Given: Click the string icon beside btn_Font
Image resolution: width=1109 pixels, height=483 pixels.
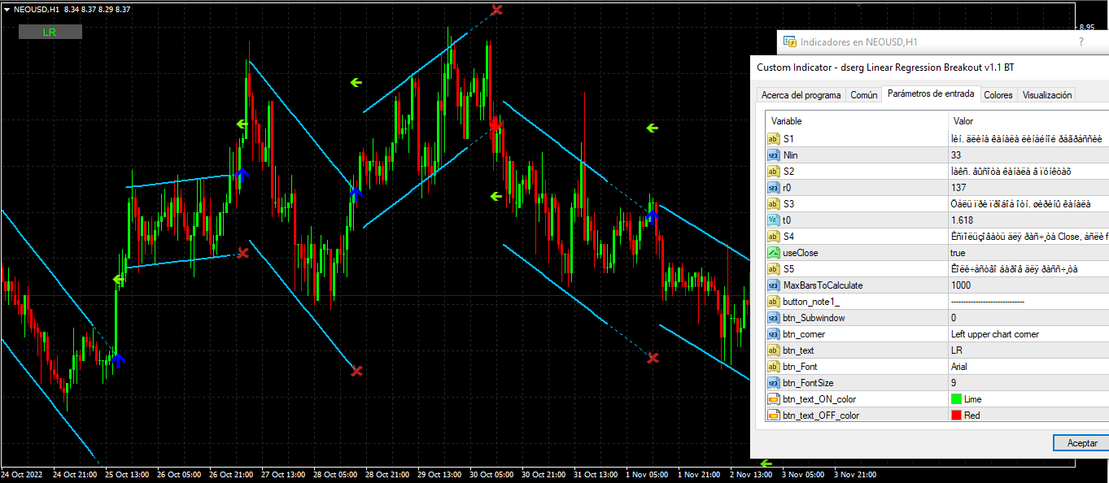Looking at the screenshot, I should point(773,367).
